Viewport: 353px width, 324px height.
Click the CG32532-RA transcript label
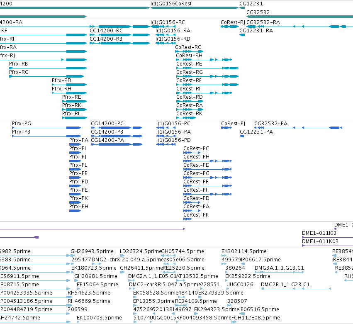point(263,22)
